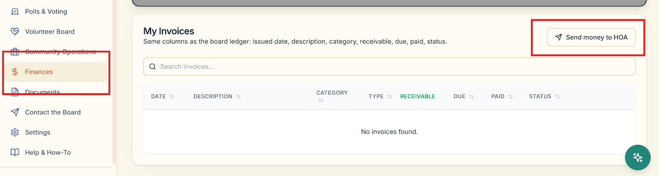Click Send money to HOA button

(x=591, y=37)
